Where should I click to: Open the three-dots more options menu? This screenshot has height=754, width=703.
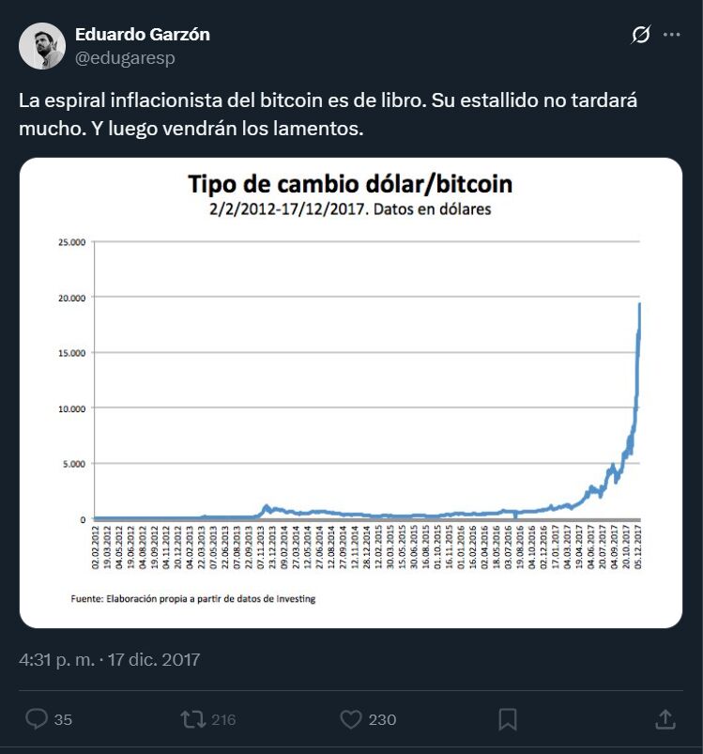click(x=671, y=36)
